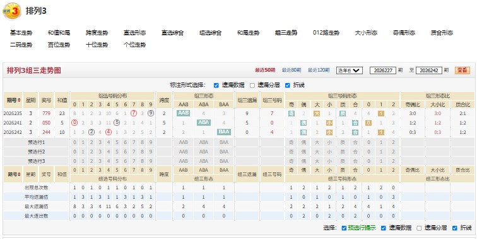The image size is (477, 239).
Task: Click the circled 2 in row 2026242
Action: [x=91, y=132]
